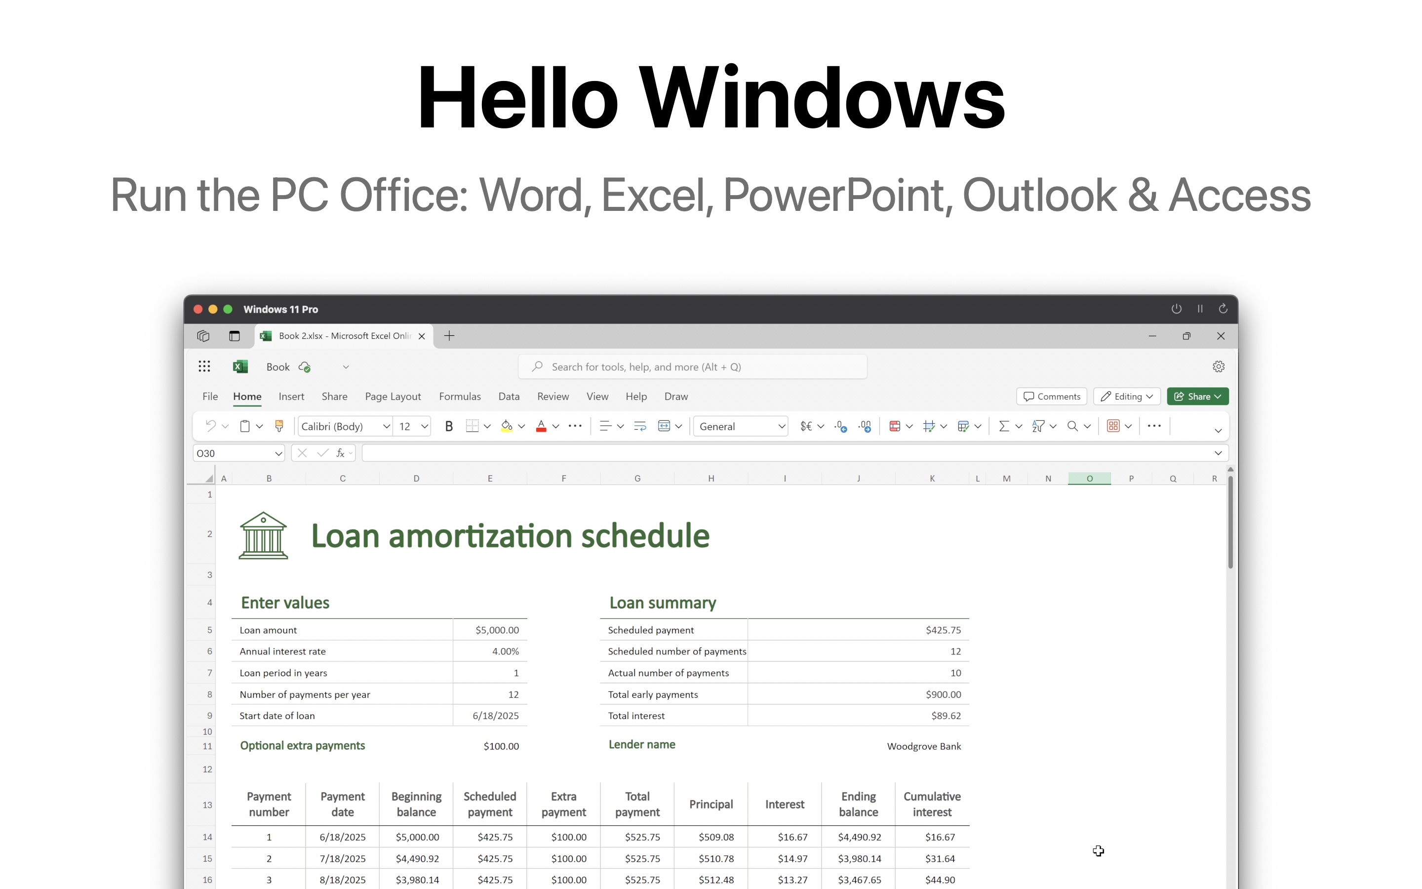The width and height of the screenshot is (1422, 889).
Task: Switch to the Formulas tab
Action: (x=460, y=396)
